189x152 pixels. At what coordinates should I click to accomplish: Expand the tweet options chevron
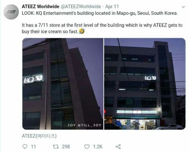pyautogui.click(x=183, y=7)
